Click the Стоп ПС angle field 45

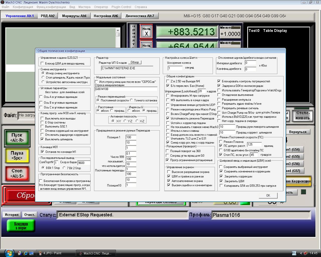[254, 155]
